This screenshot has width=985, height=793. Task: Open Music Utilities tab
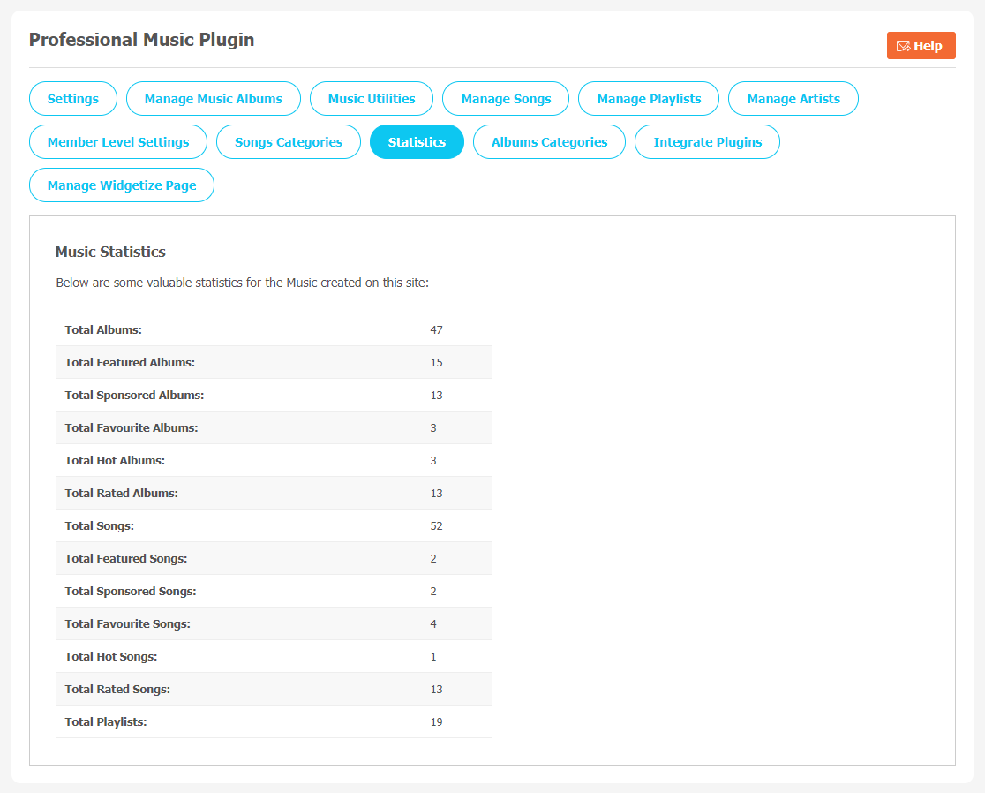point(372,99)
